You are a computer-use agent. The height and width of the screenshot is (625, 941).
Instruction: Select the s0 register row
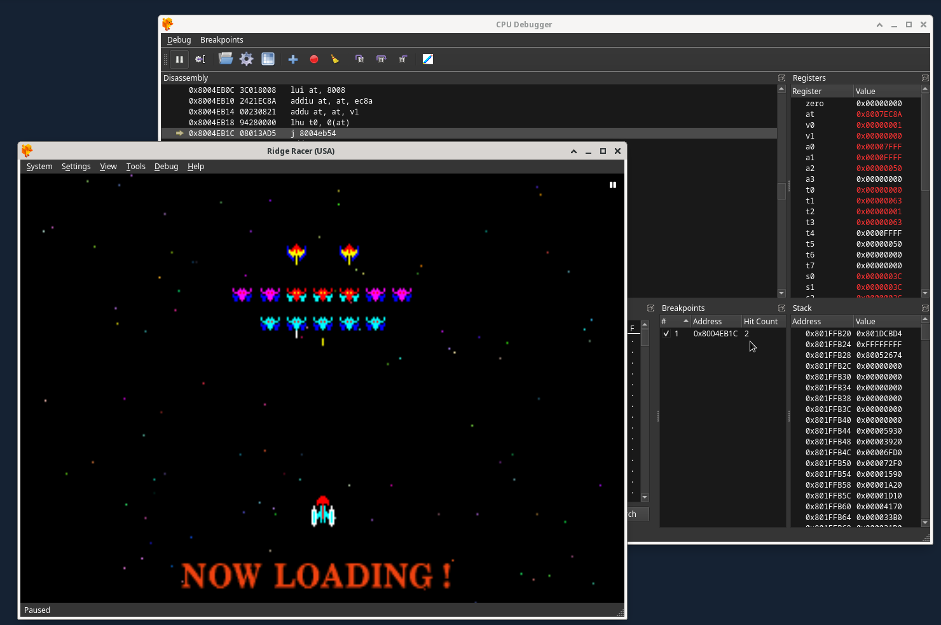855,277
